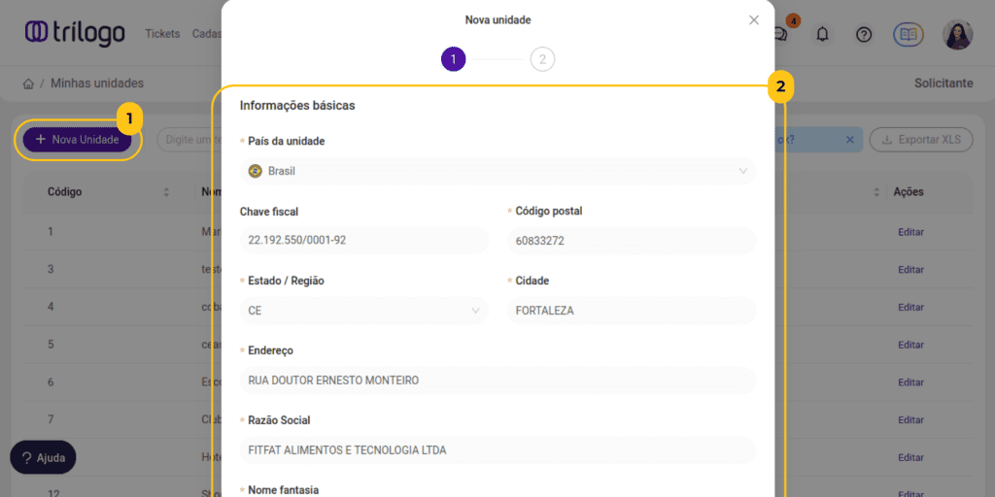Sort table by Código column arrows
Image resolution: width=995 pixels, height=497 pixels.
click(166, 192)
